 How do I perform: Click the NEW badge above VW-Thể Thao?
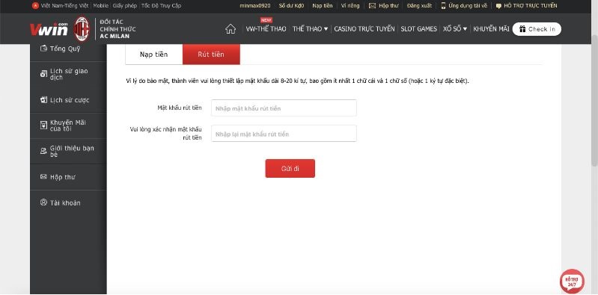point(266,20)
